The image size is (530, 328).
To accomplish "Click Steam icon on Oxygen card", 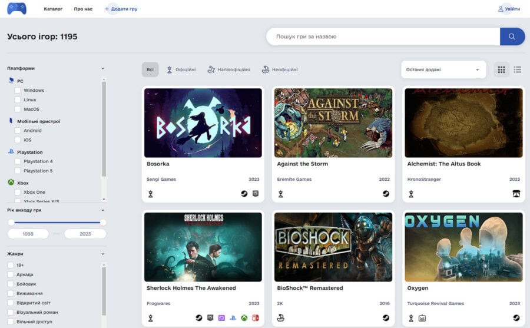I will 516,318.
